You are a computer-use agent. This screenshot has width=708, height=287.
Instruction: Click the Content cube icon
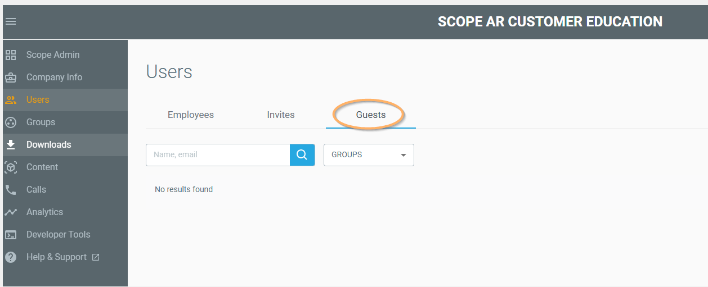(x=11, y=167)
